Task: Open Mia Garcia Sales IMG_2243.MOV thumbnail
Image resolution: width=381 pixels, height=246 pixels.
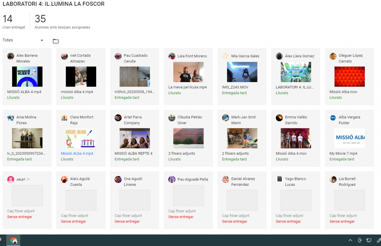Action: 242,72
